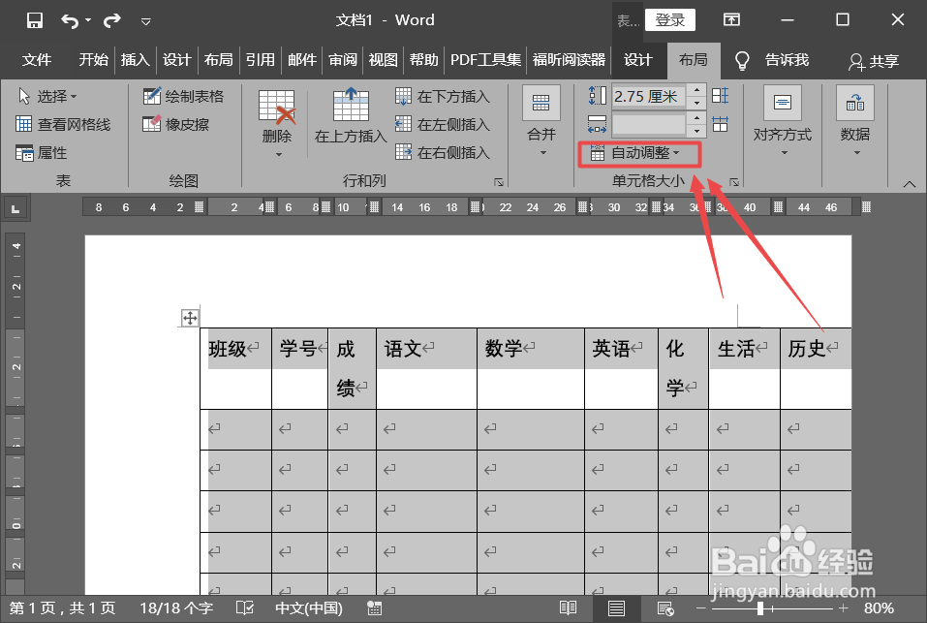Toggle the ribbon collapse chevron

[x=909, y=181]
